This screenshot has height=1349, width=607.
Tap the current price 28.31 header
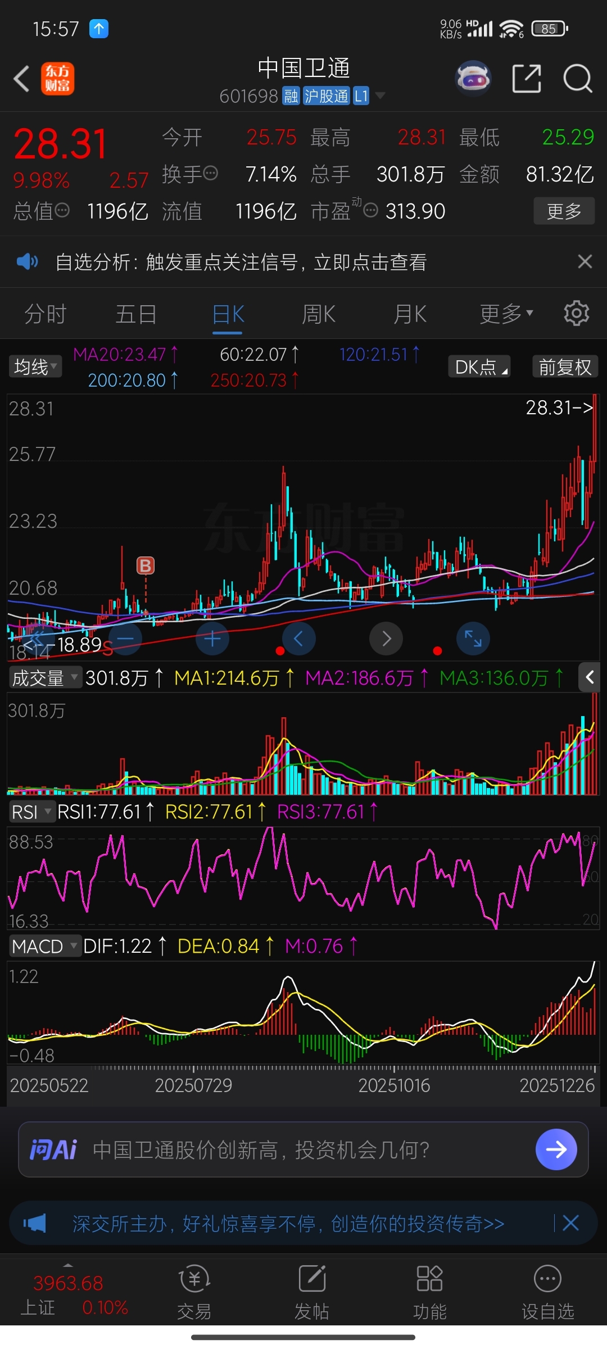(x=60, y=144)
